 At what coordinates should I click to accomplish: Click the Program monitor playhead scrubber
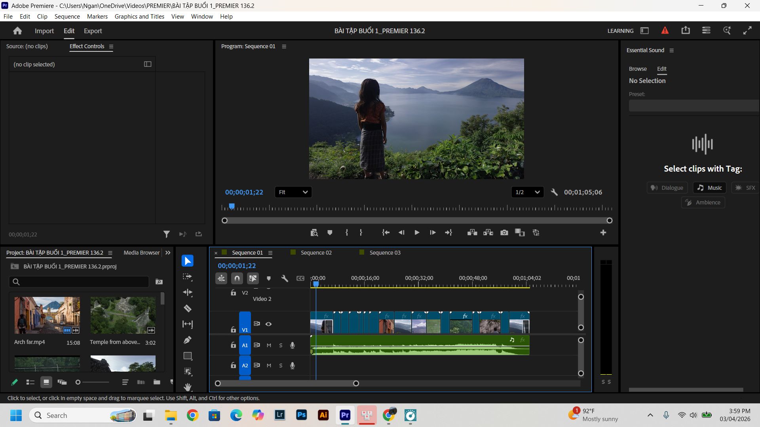coord(232,206)
